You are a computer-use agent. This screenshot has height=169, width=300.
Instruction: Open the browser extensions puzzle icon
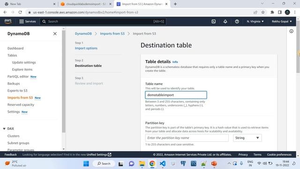click(272, 12)
